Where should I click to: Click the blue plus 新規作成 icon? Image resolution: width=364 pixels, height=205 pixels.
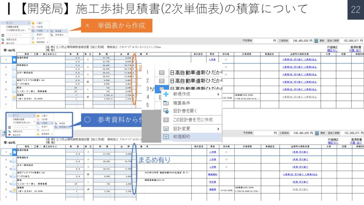tap(166, 94)
